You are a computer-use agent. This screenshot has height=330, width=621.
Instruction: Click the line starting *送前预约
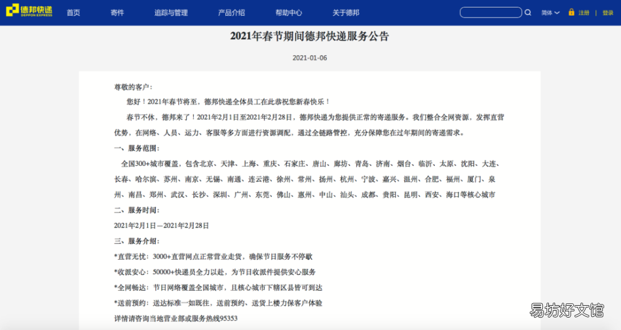(x=218, y=303)
